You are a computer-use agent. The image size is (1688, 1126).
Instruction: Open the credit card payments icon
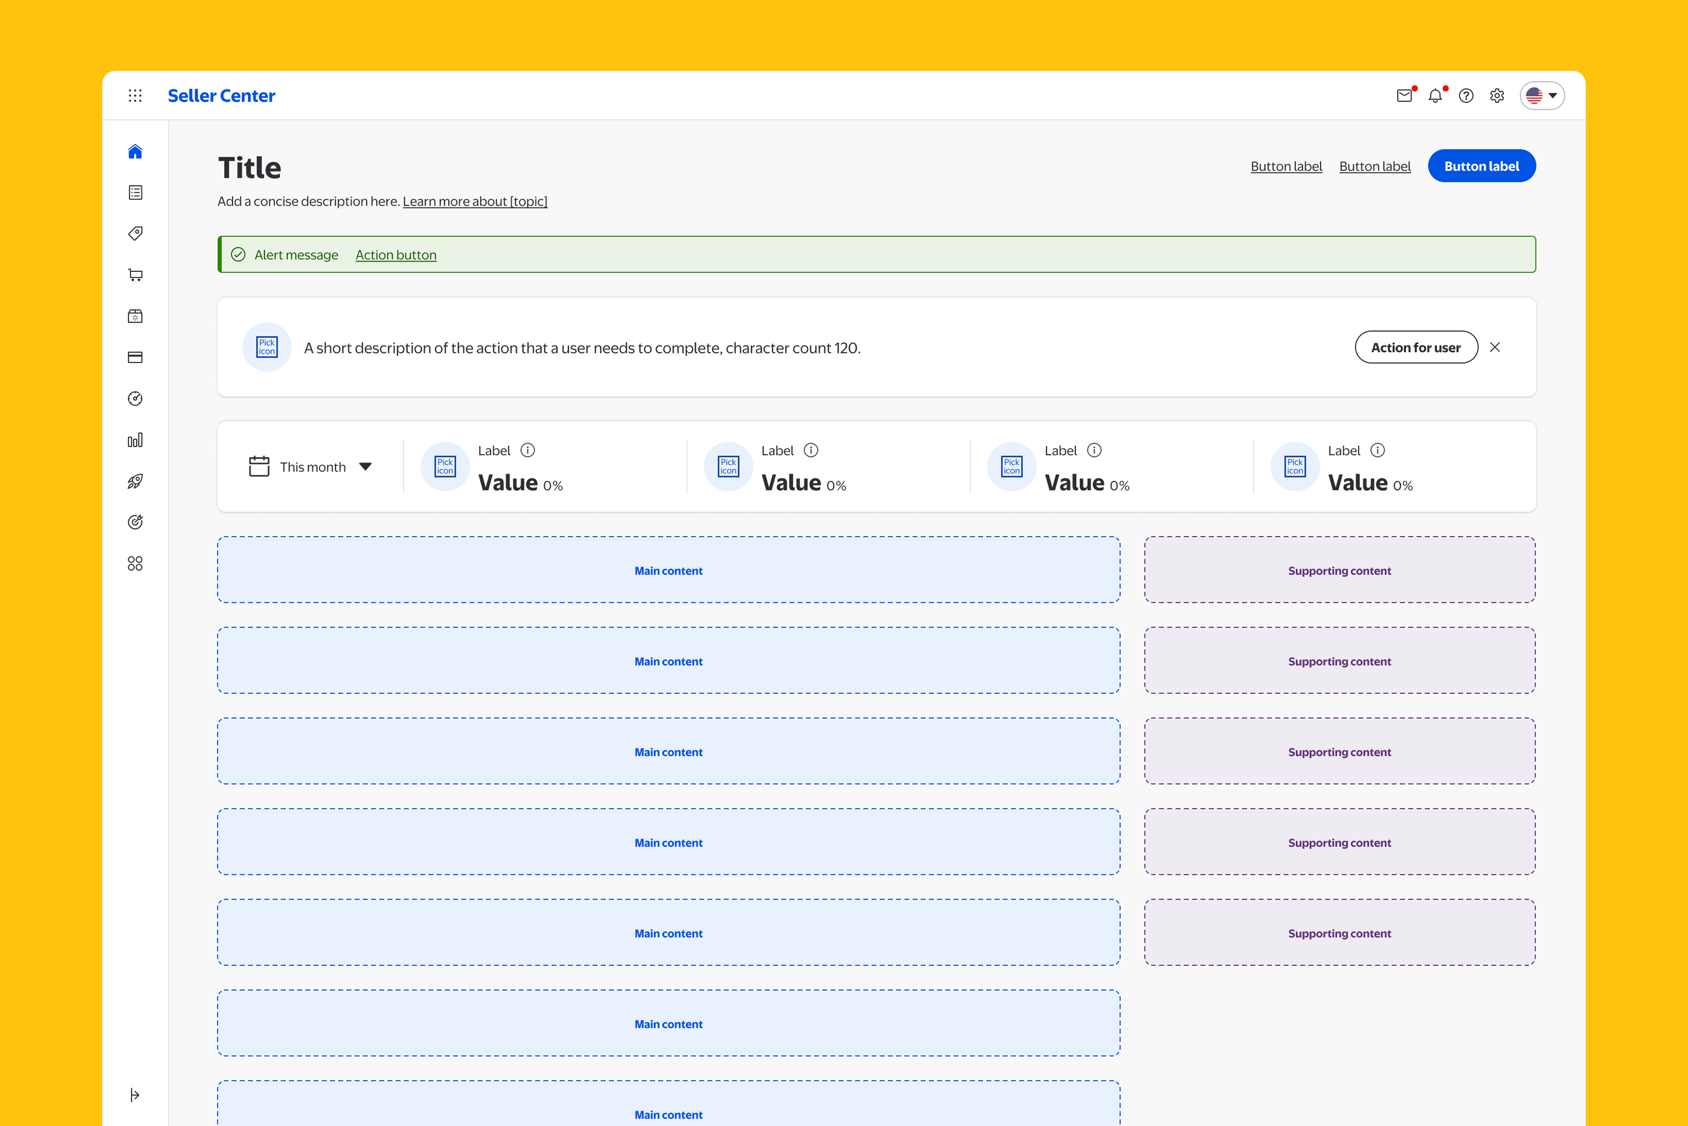coord(135,358)
